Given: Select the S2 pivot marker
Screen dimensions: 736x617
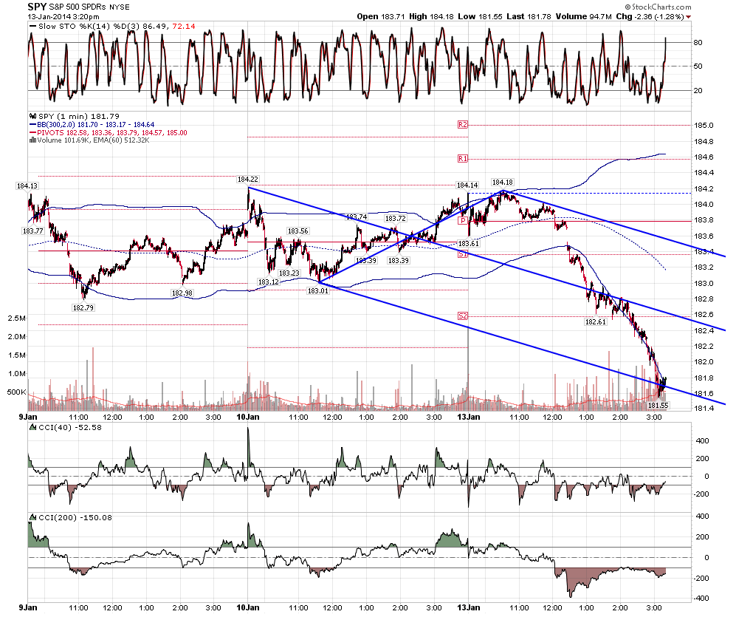Looking at the screenshot, I should (x=463, y=316).
